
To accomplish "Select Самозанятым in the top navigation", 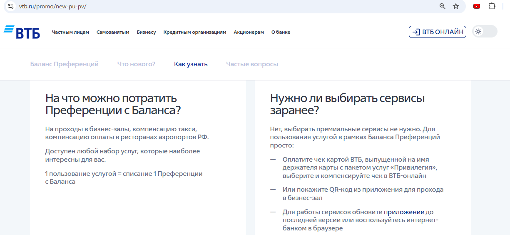I will pos(113,32).
